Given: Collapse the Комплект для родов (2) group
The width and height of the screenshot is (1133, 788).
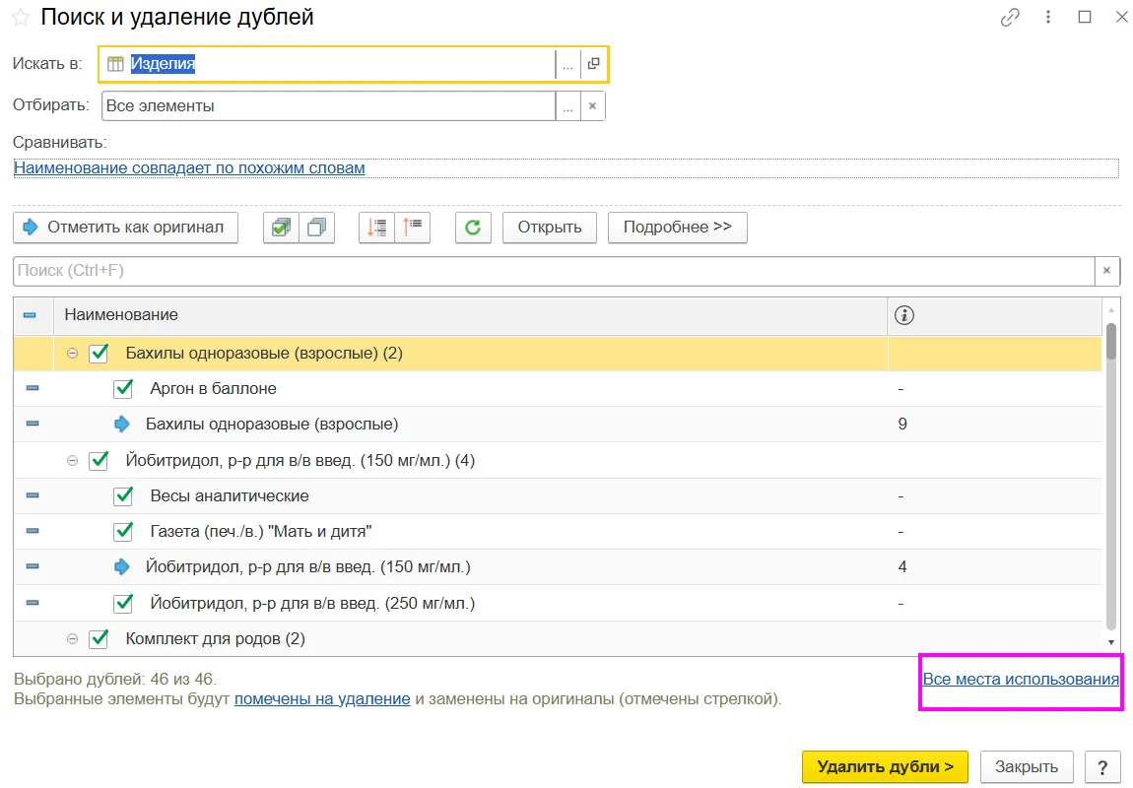Looking at the screenshot, I should tap(72, 638).
